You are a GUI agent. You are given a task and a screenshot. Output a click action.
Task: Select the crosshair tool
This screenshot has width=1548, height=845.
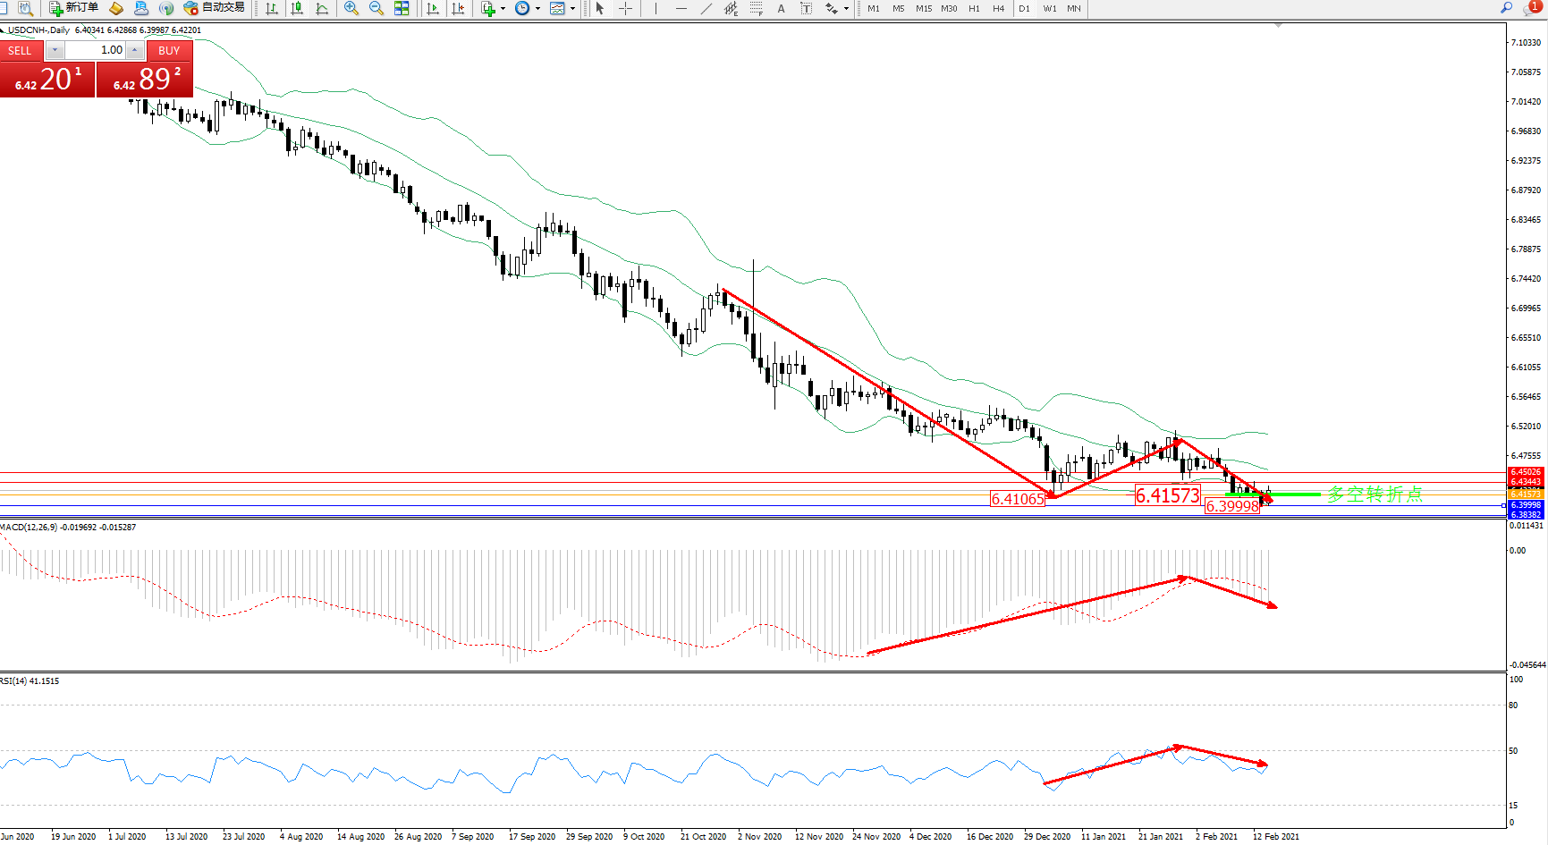pyautogui.click(x=625, y=8)
